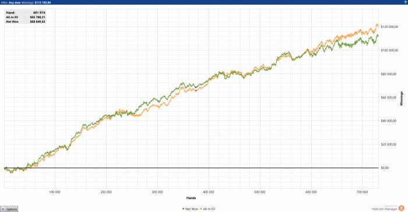Click the Winnings y-axis title
408x212 pixels.
tap(401, 98)
